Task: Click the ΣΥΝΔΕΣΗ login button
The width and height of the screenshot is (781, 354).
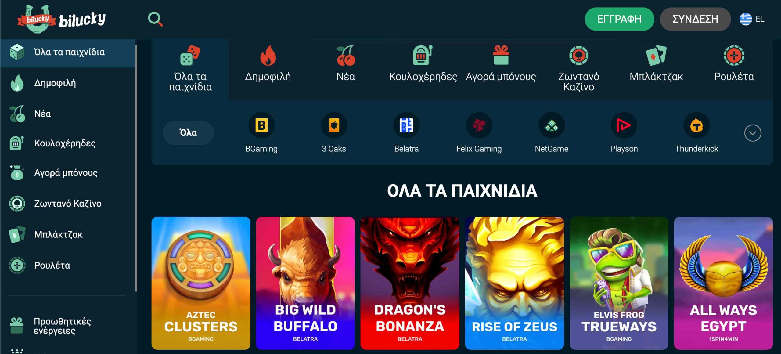Action: point(695,19)
